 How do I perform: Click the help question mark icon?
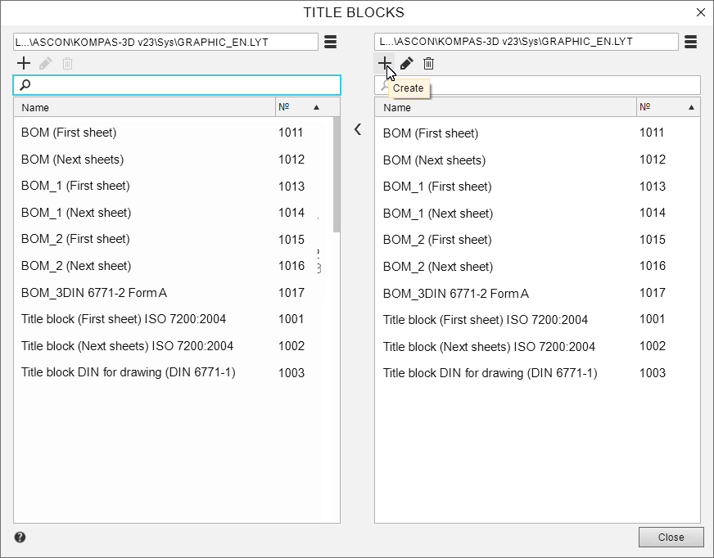[20, 538]
